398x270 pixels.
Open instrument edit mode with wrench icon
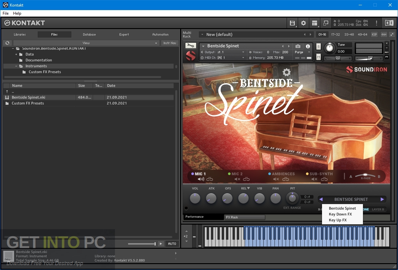190,46
